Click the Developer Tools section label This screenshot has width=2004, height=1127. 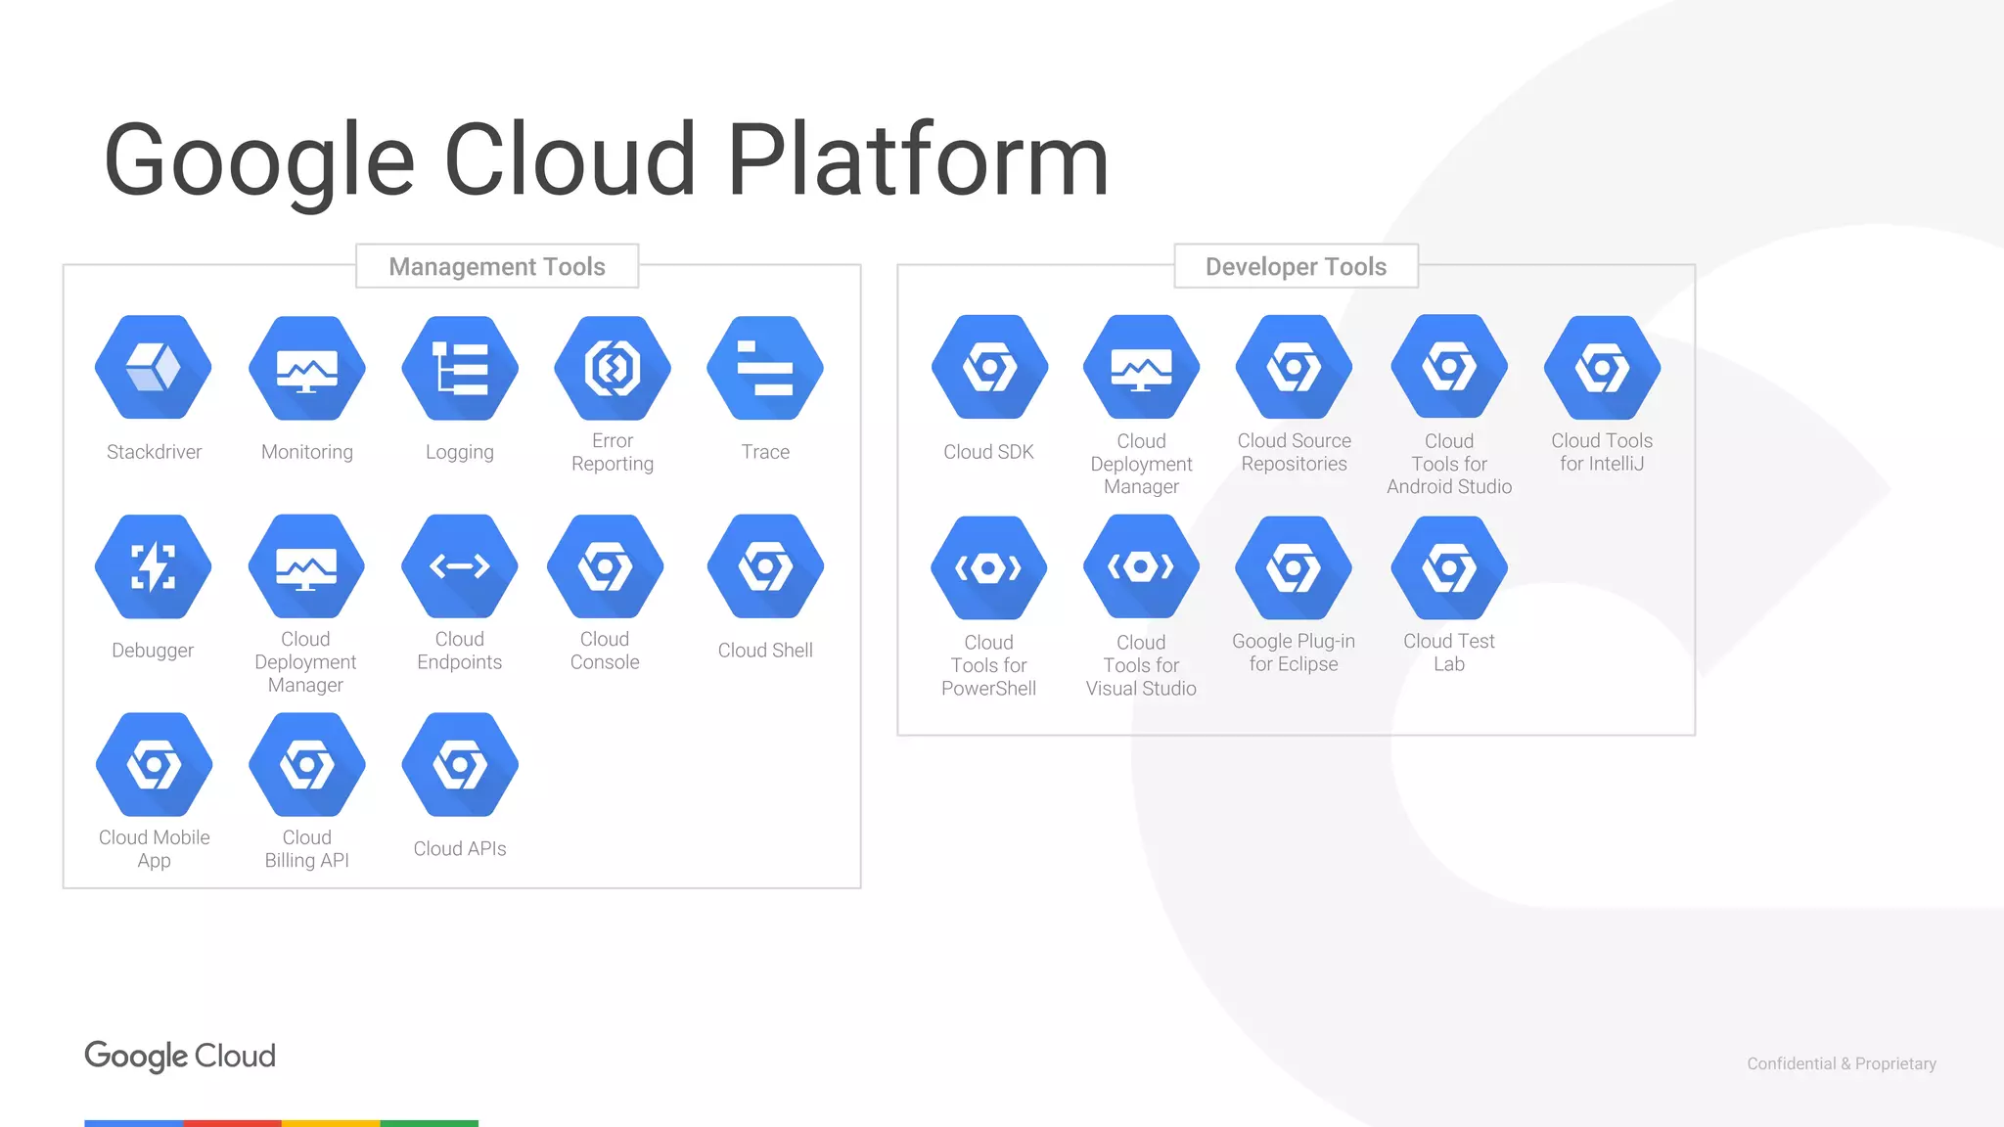click(x=1296, y=266)
